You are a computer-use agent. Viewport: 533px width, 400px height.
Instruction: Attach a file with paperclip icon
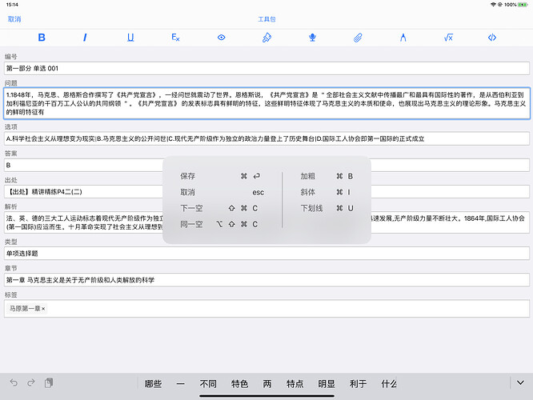pyautogui.click(x=358, y=38)
